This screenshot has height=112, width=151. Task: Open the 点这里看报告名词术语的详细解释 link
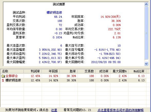121,110
